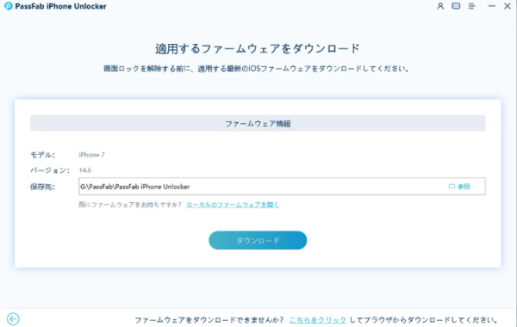
Task: Click the folder icon beside 参照
Action: tap(452, 187)
